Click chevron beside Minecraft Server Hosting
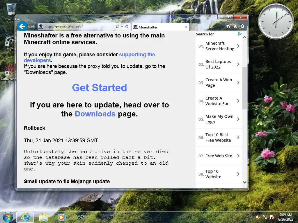The width and height of the screenshot is (298, 223). pos(238,46)
